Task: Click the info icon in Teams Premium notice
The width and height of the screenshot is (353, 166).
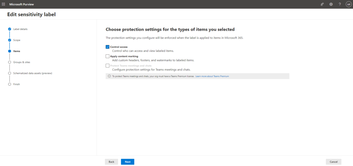Action: point(109,76)
